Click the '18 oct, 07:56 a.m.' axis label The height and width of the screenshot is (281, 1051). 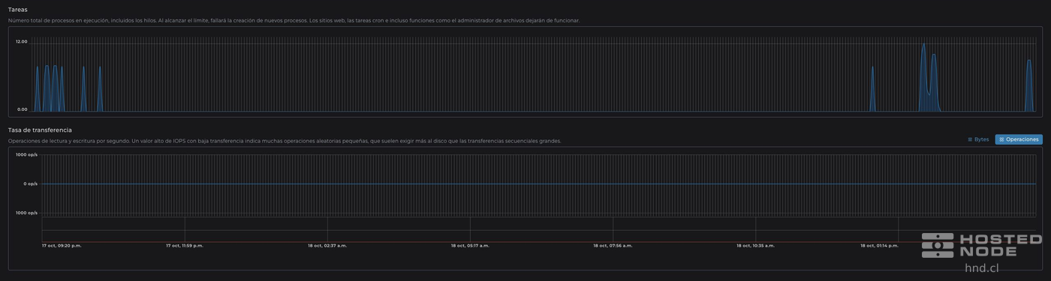pos(613,246)
